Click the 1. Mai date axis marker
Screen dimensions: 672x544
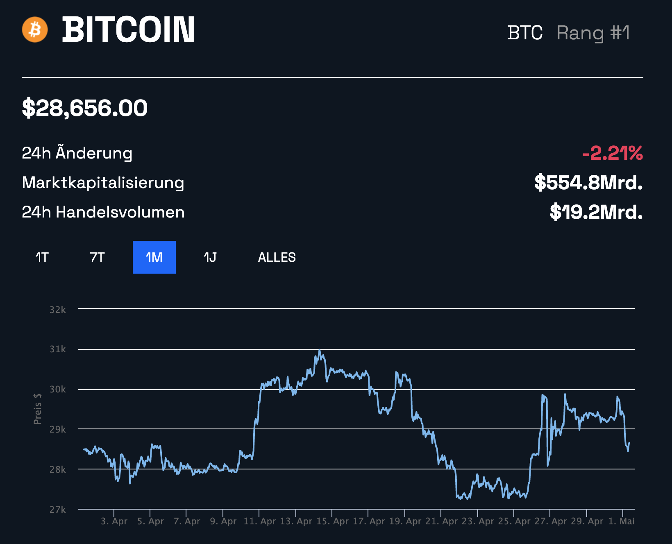(622, 521)
